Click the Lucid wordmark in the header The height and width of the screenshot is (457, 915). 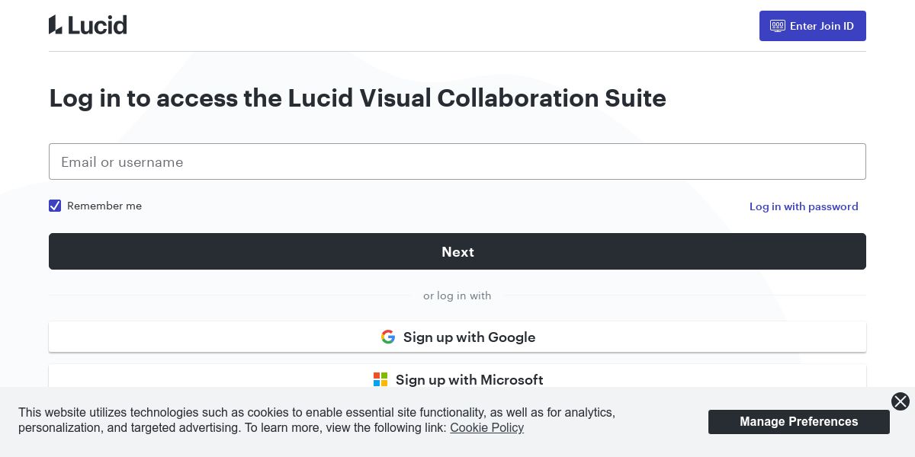[x=97, y=25]
